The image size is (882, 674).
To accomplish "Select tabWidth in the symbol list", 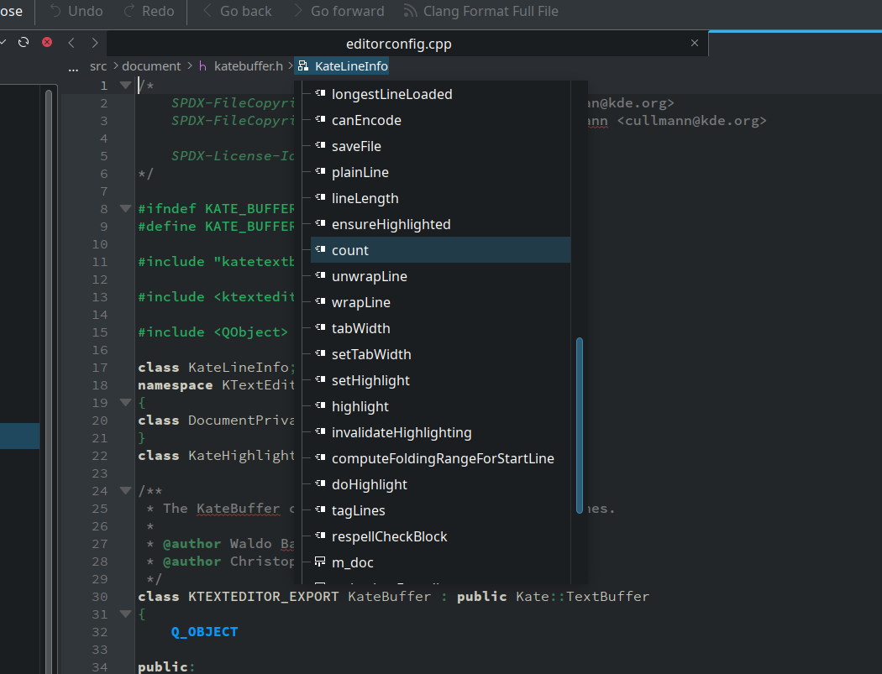I will (x=440, y=328).
